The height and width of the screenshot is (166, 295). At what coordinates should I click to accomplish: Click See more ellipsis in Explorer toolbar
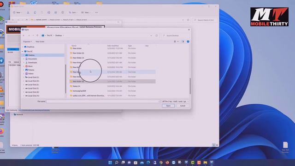(96, 12)
